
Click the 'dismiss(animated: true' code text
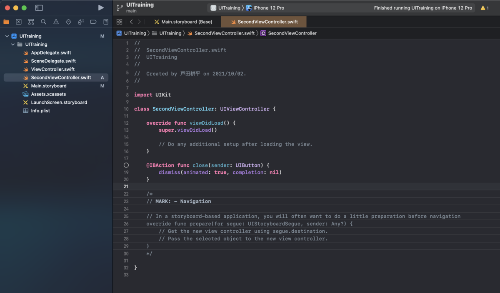click(x=192, y=172)
